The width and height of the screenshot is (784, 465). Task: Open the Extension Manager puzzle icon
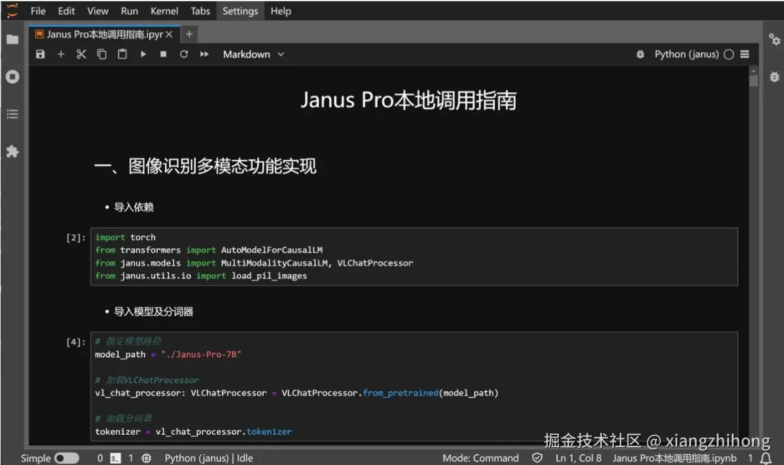[12, 151]
